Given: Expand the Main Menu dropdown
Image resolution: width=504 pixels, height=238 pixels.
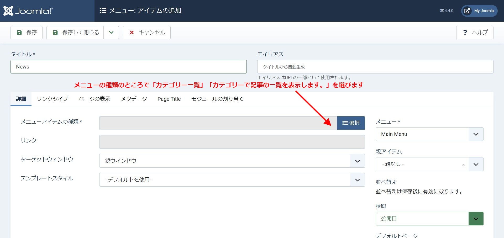Looking at the screenshot, I should pyautogui.click(x=429, y=134).
